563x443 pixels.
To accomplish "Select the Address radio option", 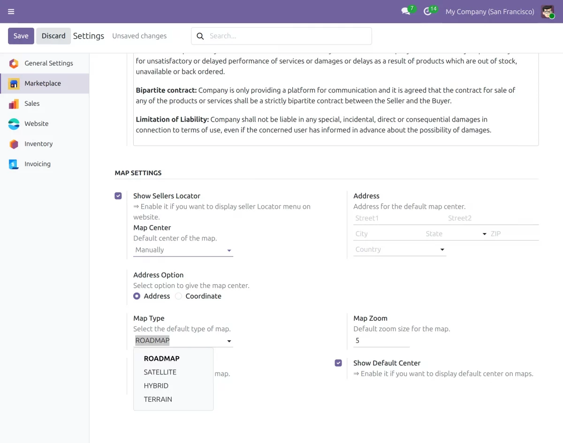I will 137,296.
